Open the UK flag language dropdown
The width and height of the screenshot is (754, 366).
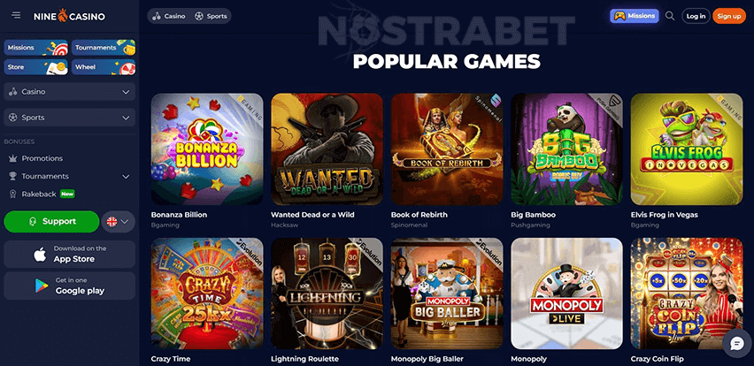(x=119, y=221)
